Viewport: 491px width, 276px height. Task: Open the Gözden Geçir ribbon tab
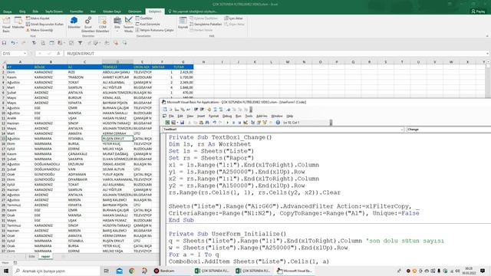112,11
